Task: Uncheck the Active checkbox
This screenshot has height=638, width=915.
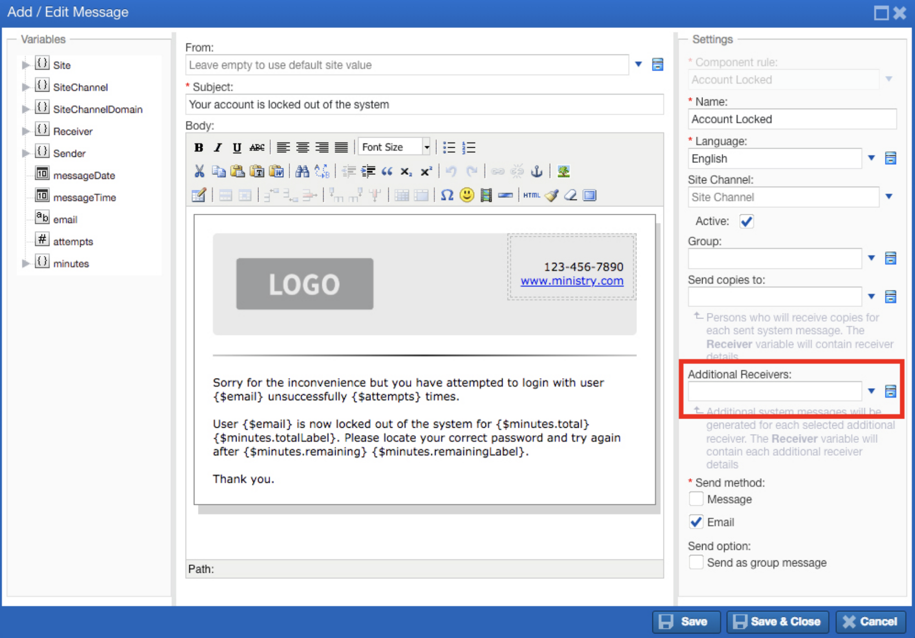Action: pyautogui.click(x=746, y=221)
